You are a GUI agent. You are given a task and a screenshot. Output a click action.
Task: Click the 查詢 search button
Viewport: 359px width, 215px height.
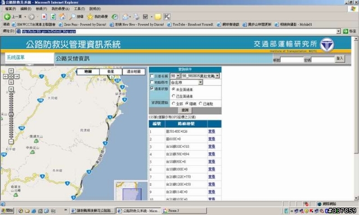185,110
